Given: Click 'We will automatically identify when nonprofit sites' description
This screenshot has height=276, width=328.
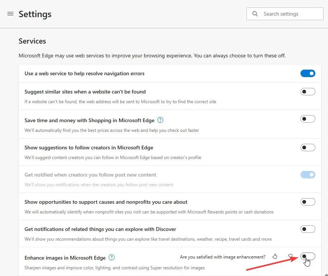Looking at the screenshot, I should 149,212.
